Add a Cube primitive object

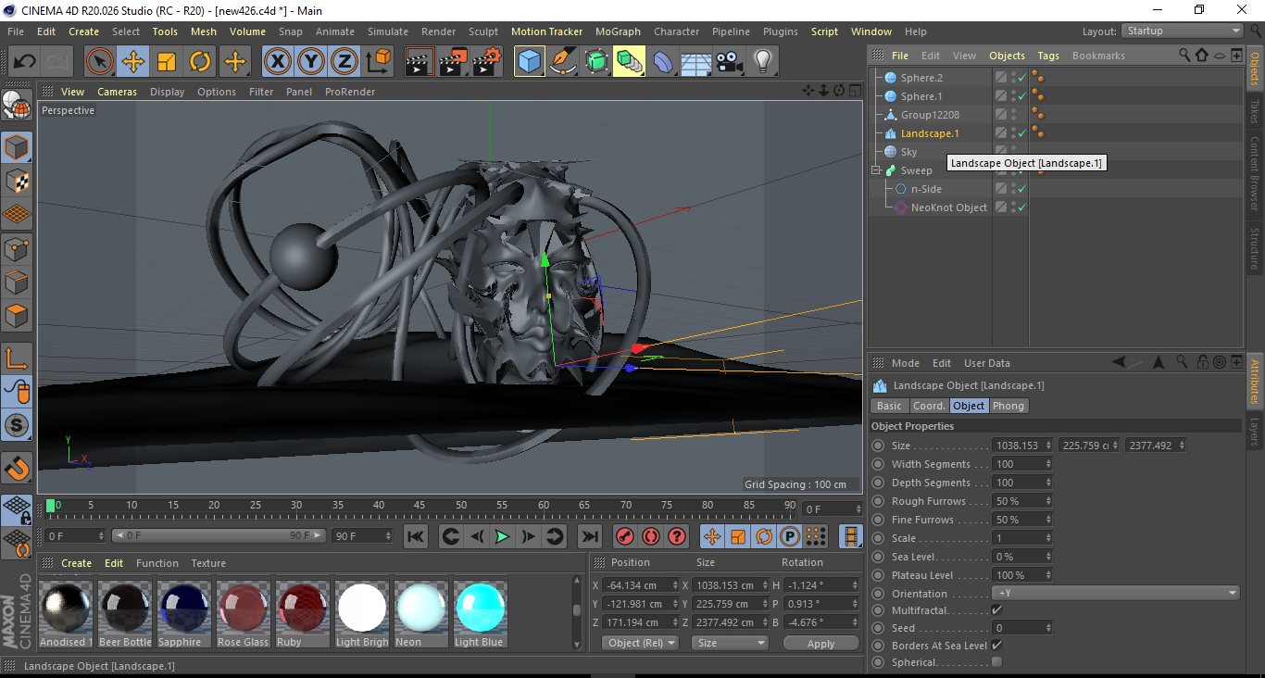[x=529, y=62]
